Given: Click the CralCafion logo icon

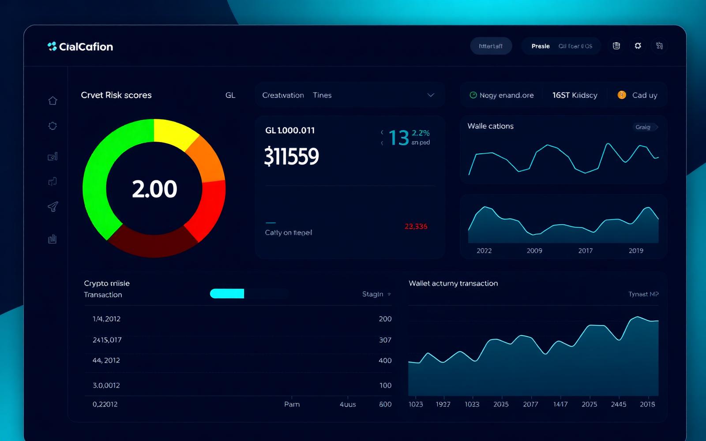Looking at the screenshot, I should [52, 46].
